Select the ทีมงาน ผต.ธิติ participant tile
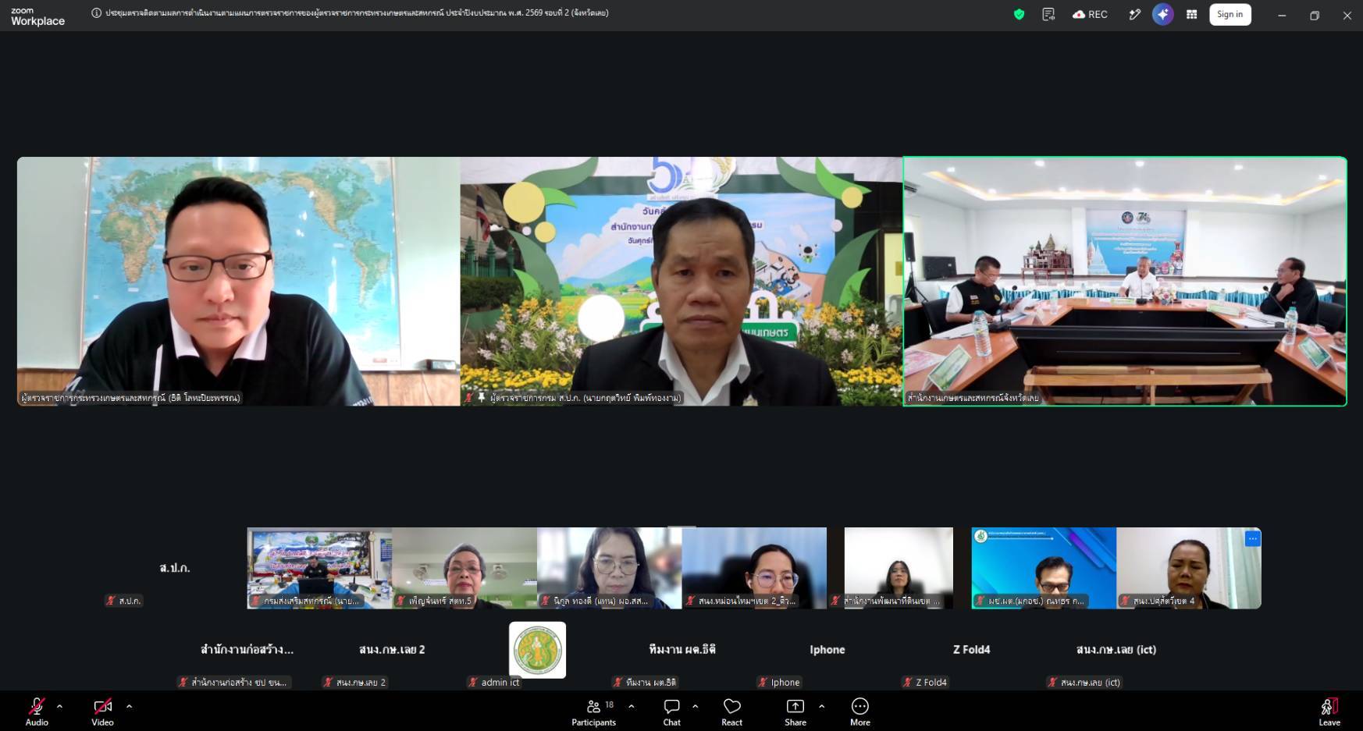1363x731 pixels. (682, 650)
